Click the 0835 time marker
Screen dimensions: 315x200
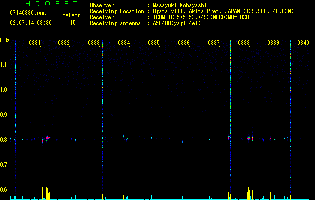point(154,43)
